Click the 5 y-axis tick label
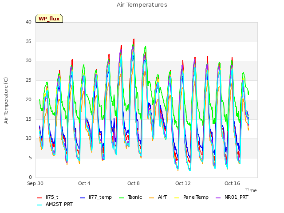This screenshot has height=213, width=284. click(30, 158)
